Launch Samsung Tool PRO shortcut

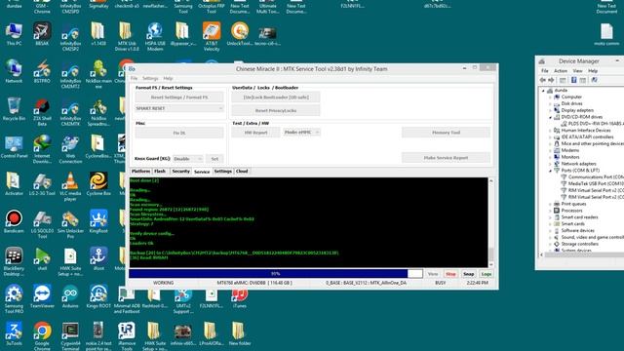pos(14,299)
